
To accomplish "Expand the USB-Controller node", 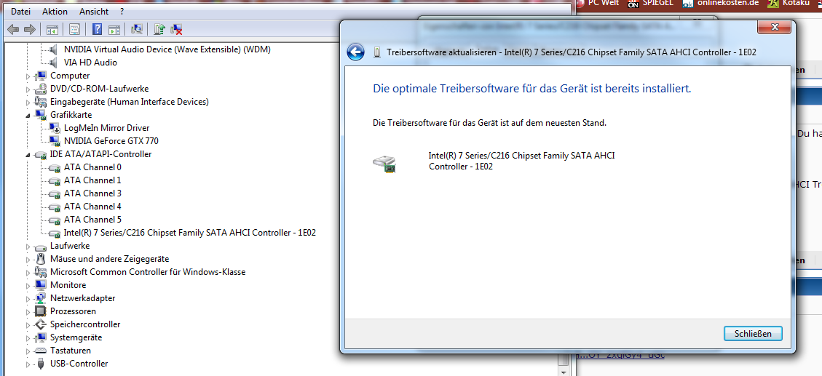I will point(28,364).
